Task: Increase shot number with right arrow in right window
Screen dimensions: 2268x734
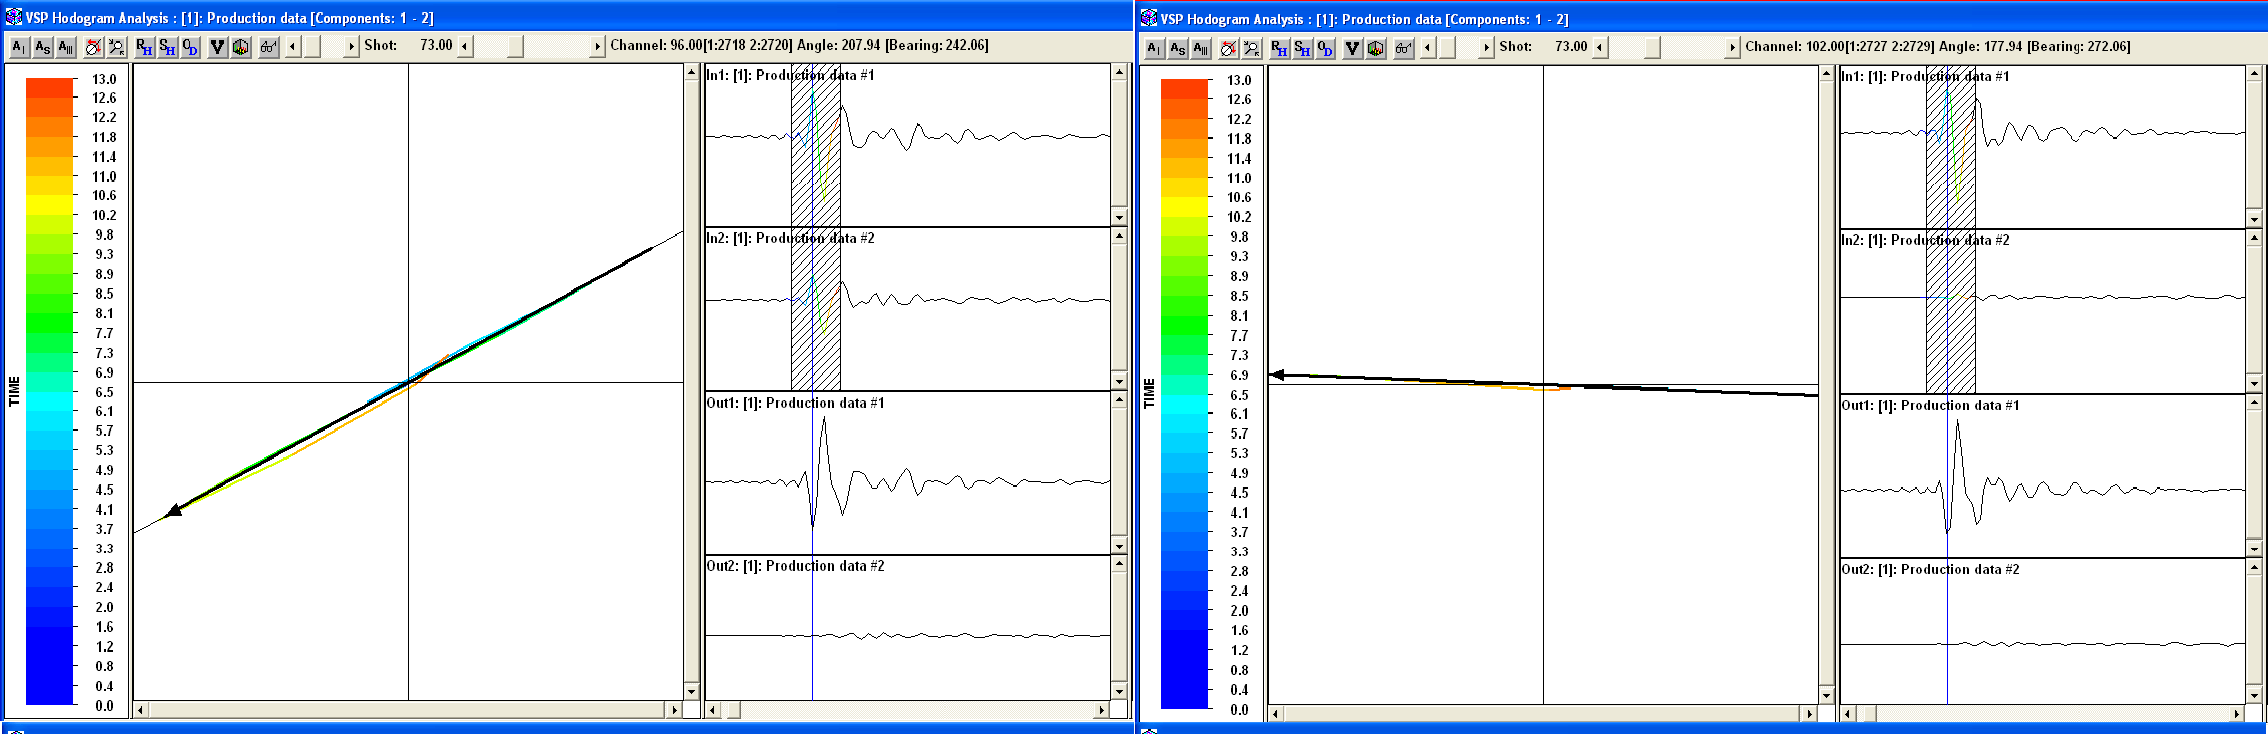Action: (x=1486, y=48)
